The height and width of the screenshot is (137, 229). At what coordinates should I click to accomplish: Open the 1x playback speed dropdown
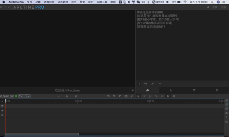(24, 96)
